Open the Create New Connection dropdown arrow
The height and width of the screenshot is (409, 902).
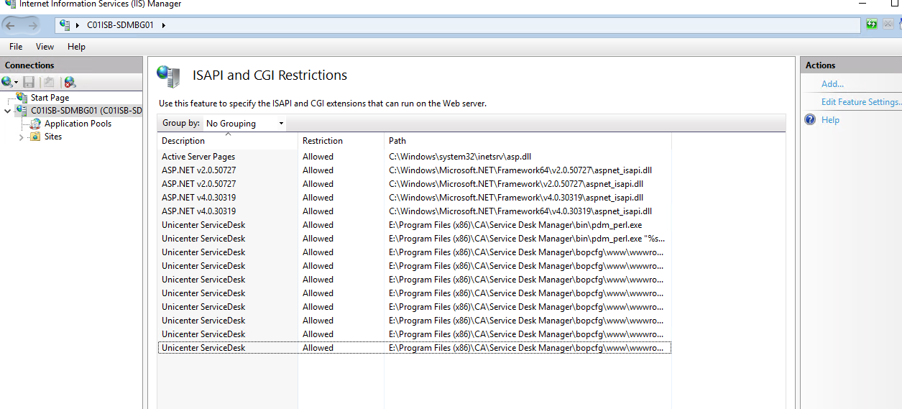click(x=16, y=83)
